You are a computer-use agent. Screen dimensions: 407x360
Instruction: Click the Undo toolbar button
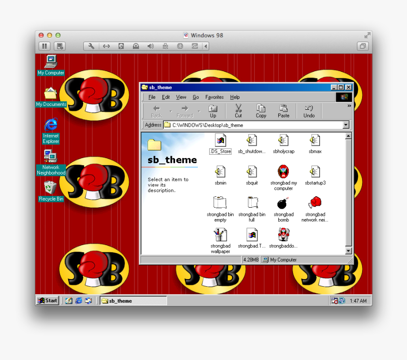(x=309, y=111)
